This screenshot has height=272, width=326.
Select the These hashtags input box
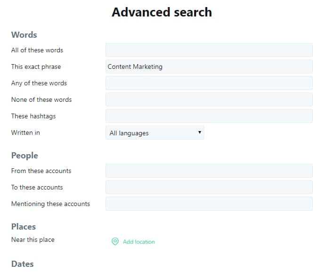(x=209, y=116)
